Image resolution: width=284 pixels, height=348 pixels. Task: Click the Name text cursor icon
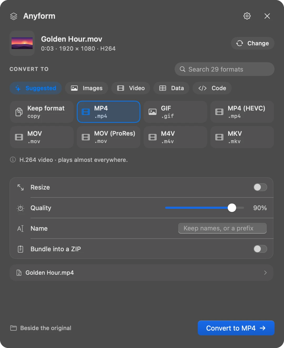(21, 229)
